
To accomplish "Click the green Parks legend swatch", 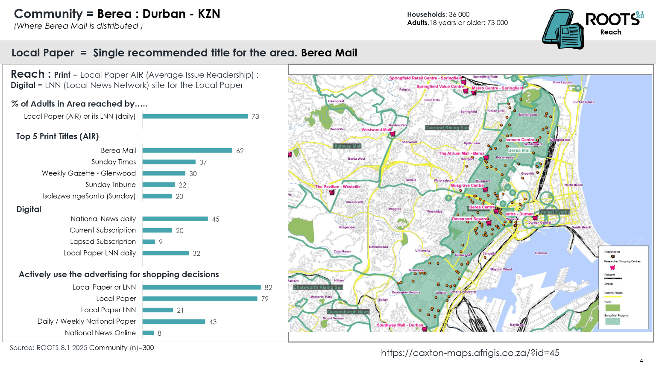I will point(612,307).
